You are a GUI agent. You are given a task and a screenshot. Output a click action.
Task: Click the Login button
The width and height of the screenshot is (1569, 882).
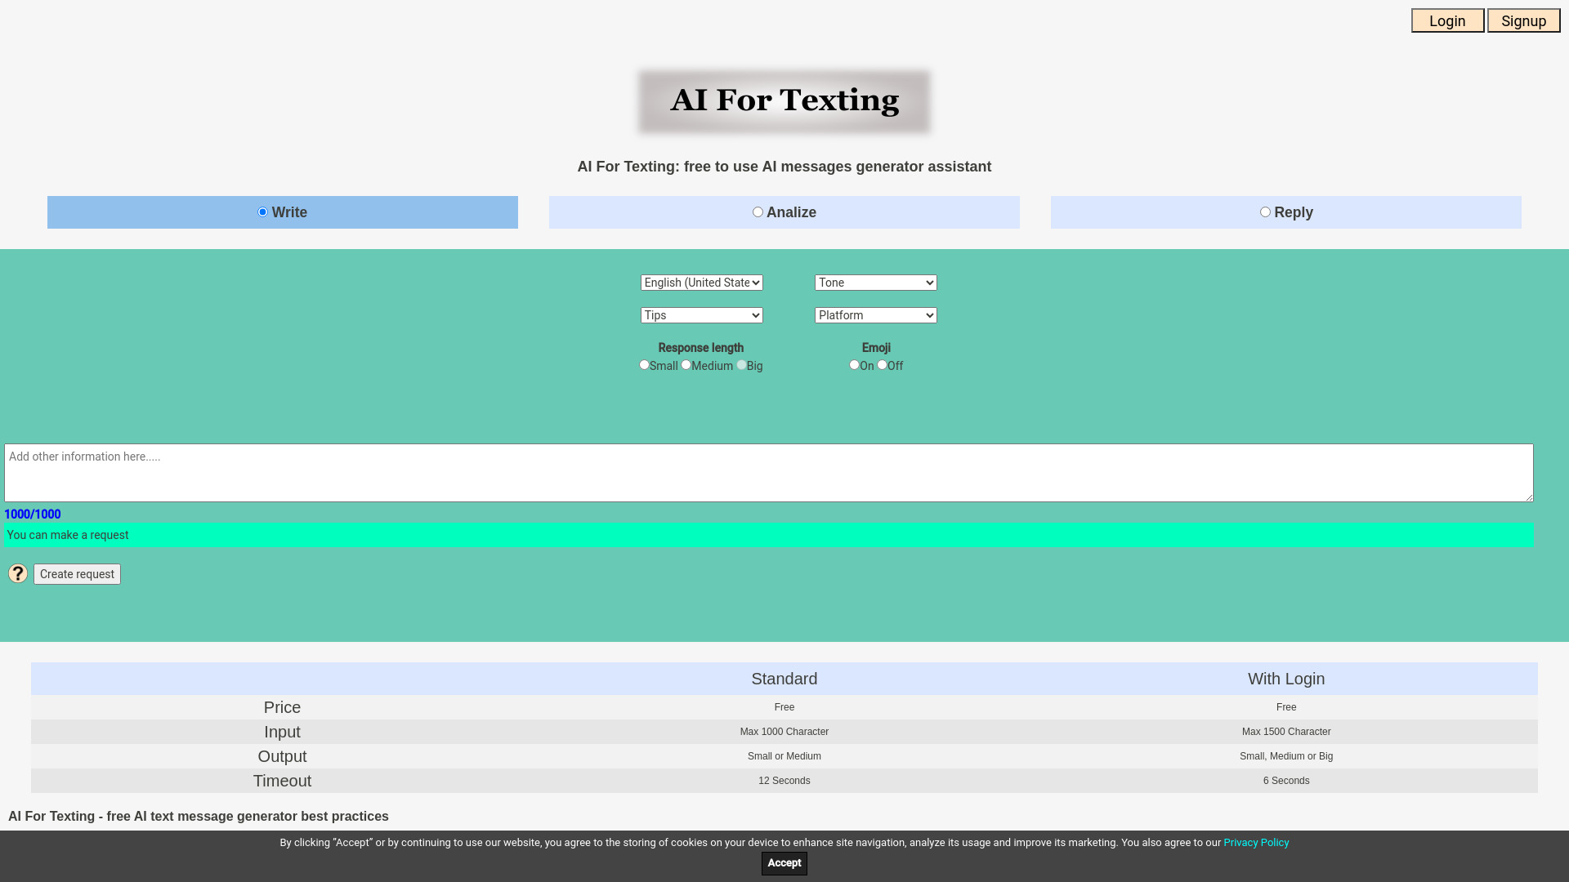pyautogui.click(x=1447, y=20)
